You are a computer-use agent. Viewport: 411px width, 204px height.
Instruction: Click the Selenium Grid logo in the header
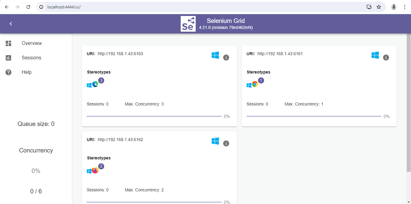coord(188,24)
